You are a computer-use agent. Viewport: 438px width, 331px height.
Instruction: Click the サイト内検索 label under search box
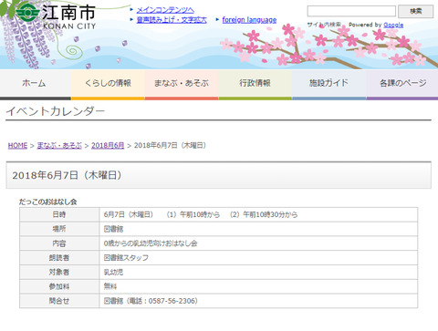pyautogui.click(x=324, y=25)
